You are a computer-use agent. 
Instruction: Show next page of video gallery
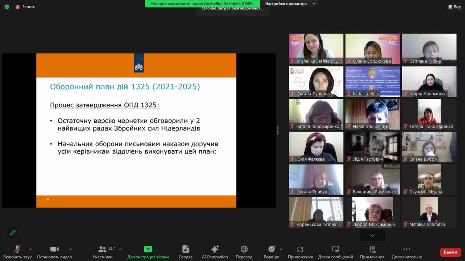pos(372,235)
